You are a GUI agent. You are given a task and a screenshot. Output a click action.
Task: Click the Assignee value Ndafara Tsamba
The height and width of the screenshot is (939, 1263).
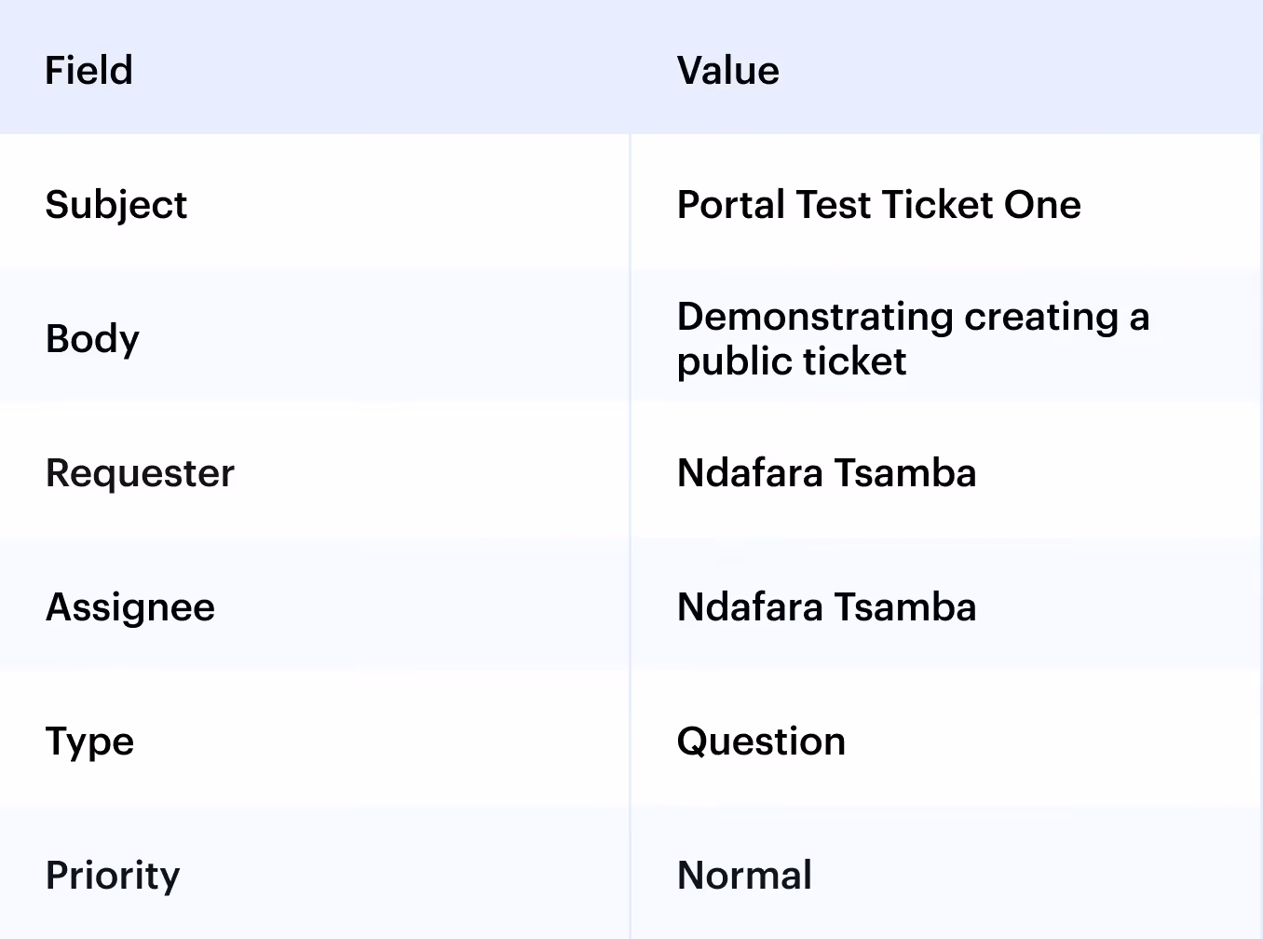[826, 606]
